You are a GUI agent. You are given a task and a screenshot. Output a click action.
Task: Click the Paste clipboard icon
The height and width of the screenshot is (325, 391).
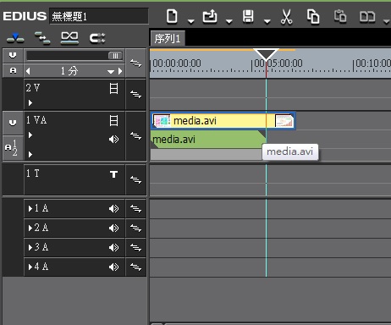coord(340,16)
